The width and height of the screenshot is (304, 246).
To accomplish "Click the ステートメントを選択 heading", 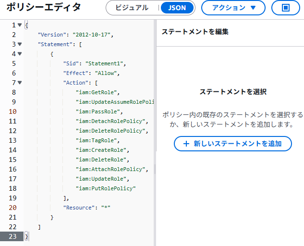I will pyautogui.click(x=233, y=92).
